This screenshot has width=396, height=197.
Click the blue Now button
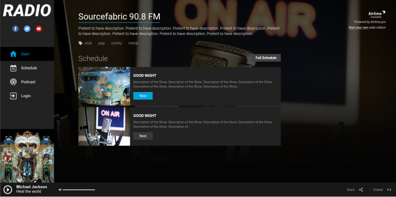point(143,96)
